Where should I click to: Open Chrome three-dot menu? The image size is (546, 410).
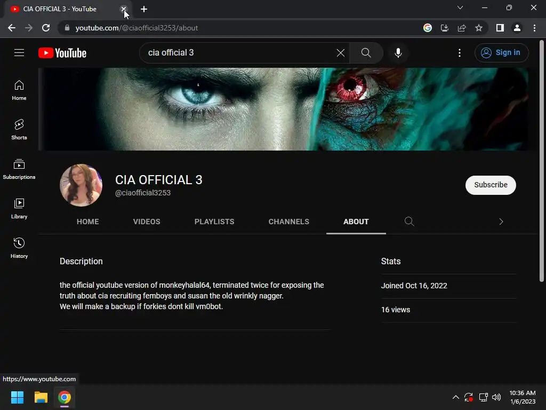[534, 28]
